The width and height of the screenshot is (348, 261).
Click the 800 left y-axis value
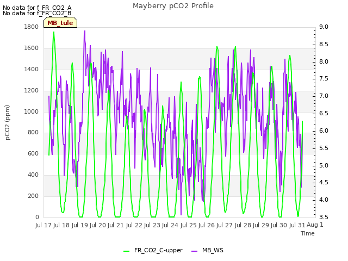[x=33, y=132]
